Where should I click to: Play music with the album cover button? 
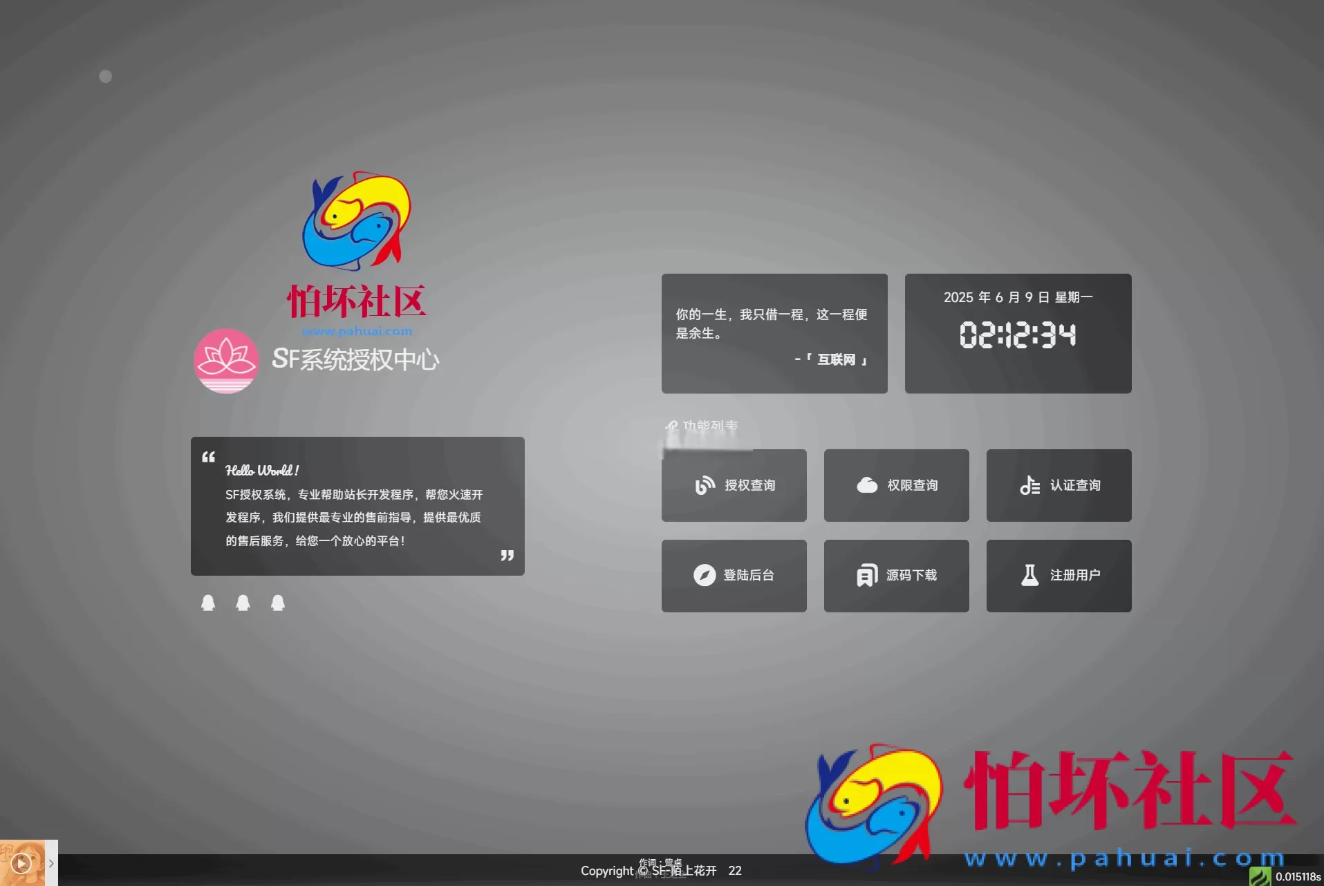21,863
